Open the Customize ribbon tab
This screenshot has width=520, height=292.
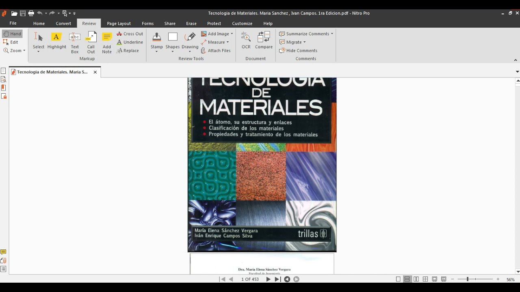coord(242,24)
